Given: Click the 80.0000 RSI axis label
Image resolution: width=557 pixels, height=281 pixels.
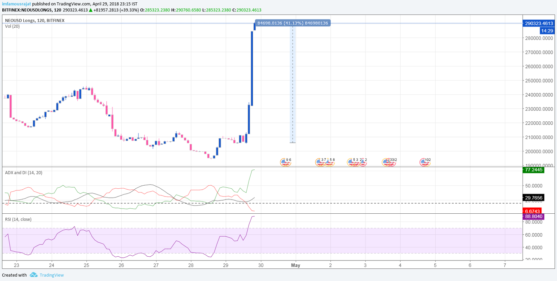Looking at the screenshot, I should pyautogui.click(x=533, y=222).
